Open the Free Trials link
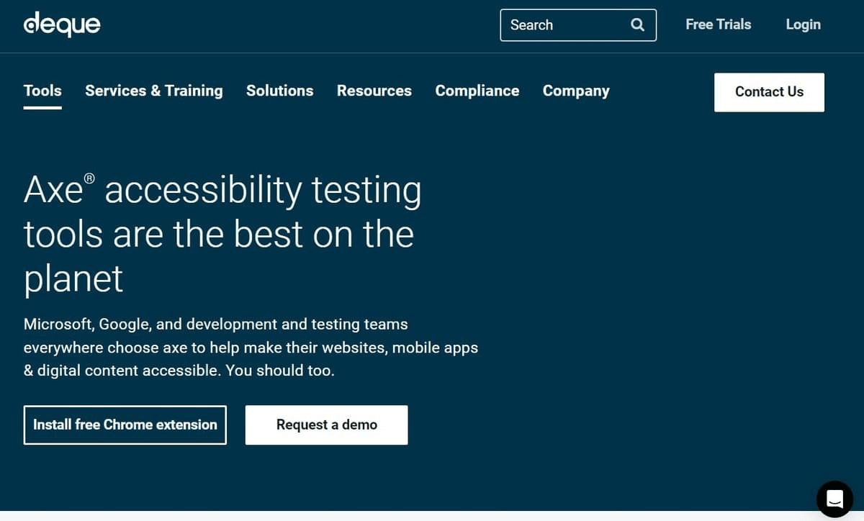The height and width of the screenshot is (521, 864). click(x=718, y=24)
